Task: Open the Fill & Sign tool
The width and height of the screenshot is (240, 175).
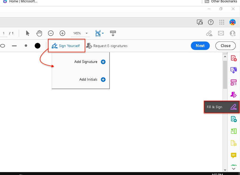Action: point(222,107)
